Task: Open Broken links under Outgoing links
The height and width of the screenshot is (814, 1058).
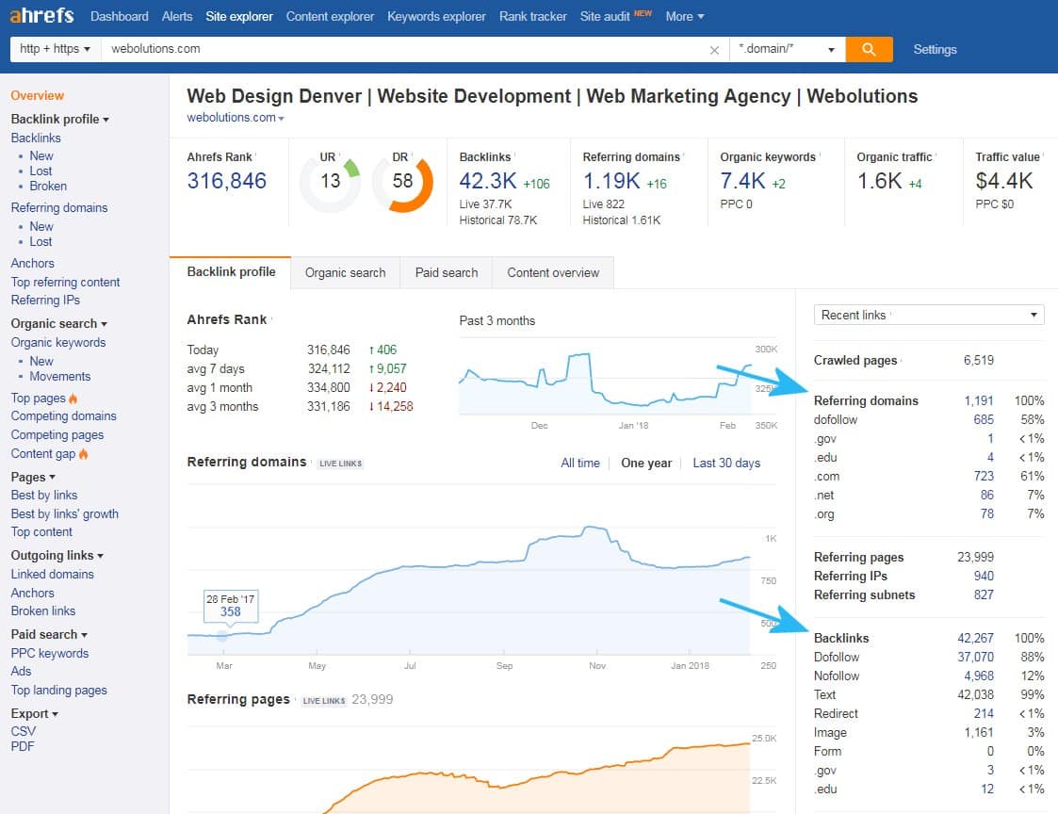Action: [x=43, y=610]
